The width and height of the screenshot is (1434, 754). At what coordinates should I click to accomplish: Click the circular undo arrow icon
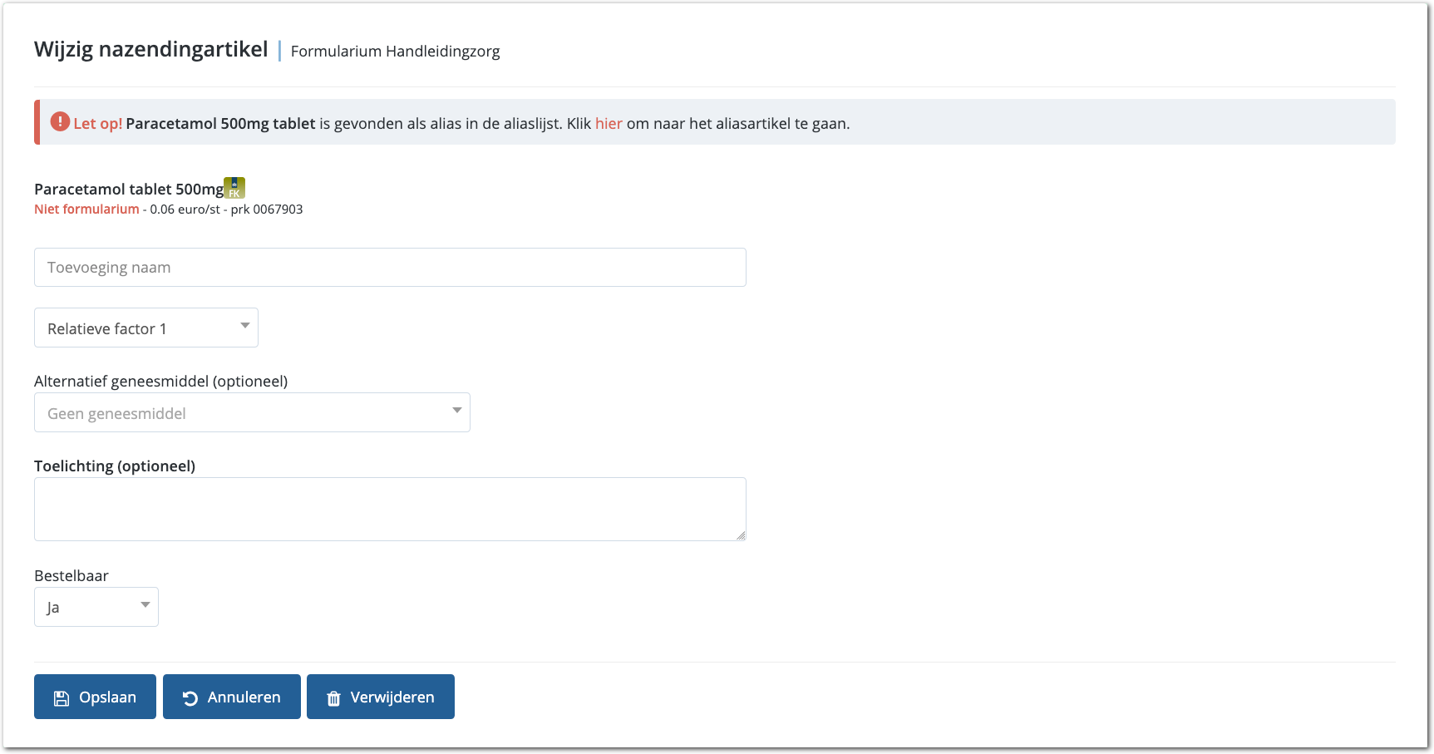pos(190,698)
